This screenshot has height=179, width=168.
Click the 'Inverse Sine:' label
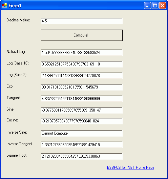click(x=17, y=132)
